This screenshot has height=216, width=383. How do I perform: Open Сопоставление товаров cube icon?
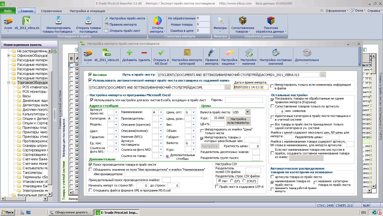tap(243, 21)
